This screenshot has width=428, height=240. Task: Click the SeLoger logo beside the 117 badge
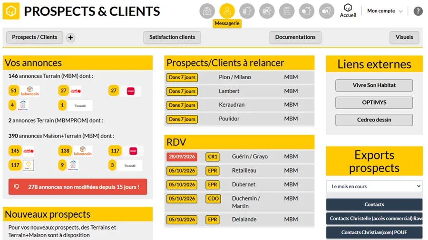pos(133,151)
